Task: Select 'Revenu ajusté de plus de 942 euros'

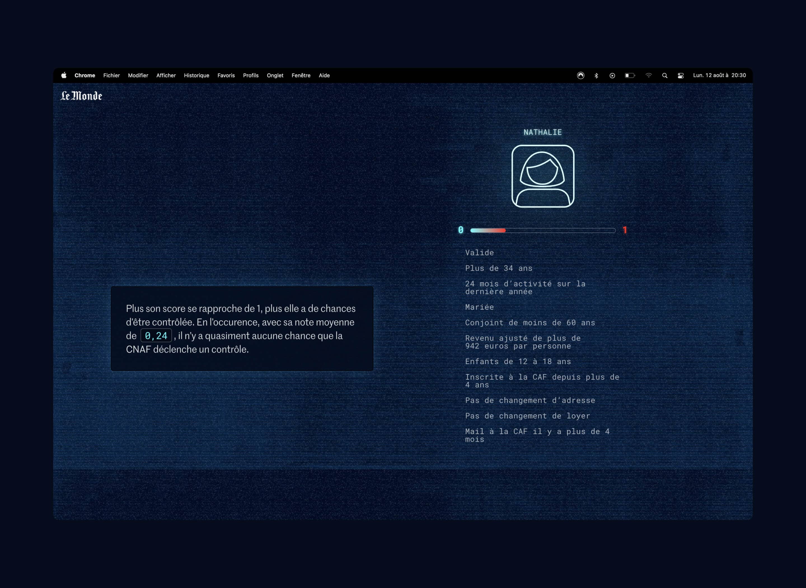Action: 523,342
